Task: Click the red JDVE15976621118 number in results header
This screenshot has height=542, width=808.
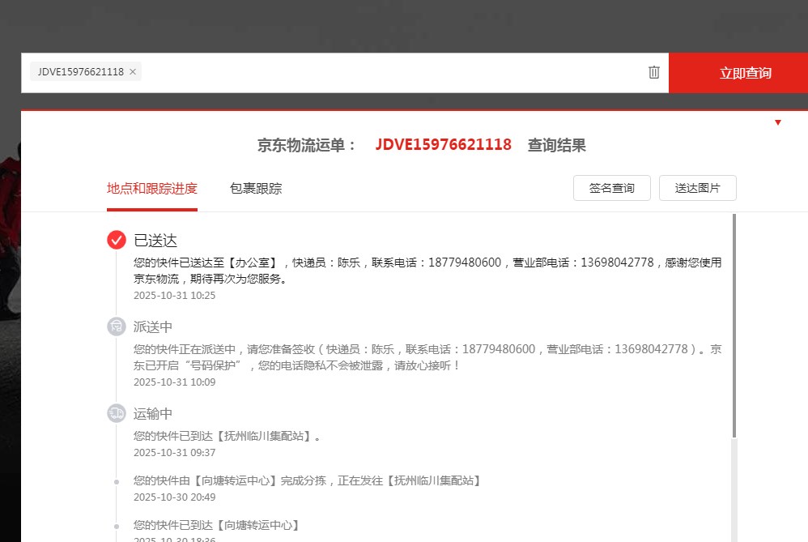Action: coord(443,145)
